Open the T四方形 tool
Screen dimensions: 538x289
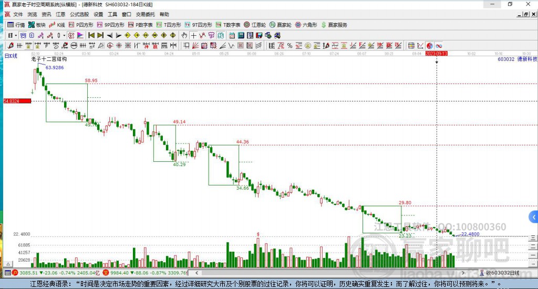(169, 25)
